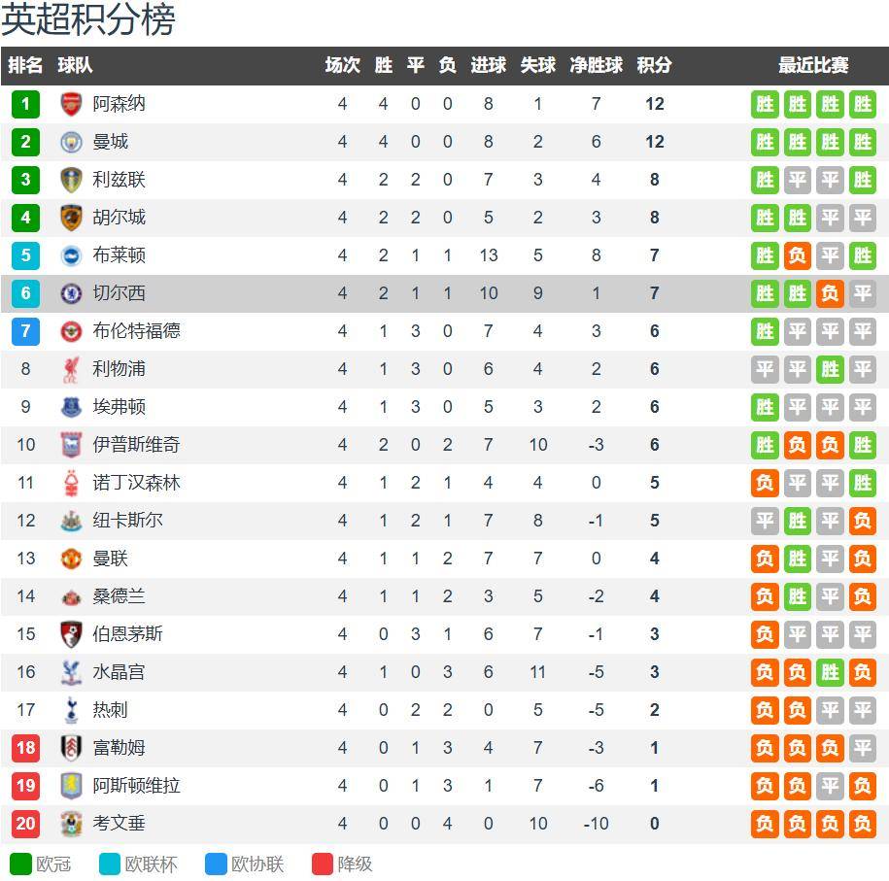Open the Aston Villa crest icon
The image size is (889, 881).
coord(71,786)
